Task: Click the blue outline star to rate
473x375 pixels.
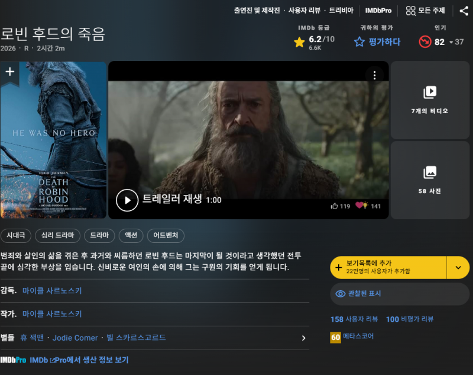Action: pyautogui.click(x=359, y=41)
